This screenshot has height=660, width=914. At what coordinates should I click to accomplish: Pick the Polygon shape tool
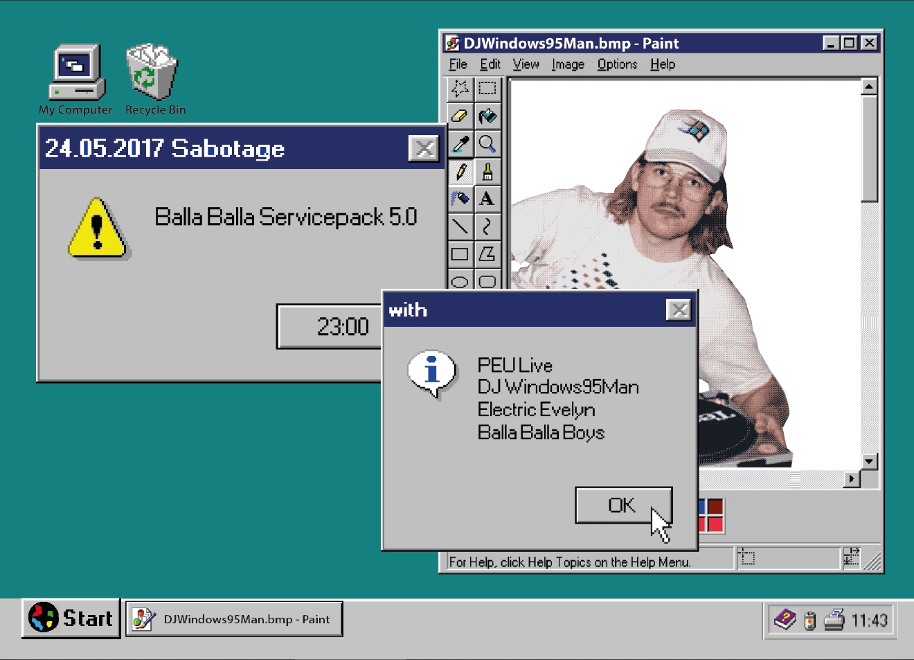[x=487, y=254]
